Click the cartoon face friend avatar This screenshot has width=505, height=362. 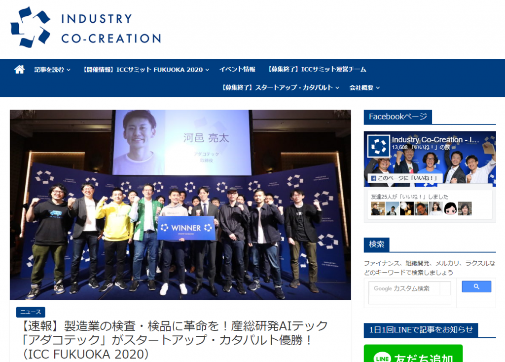pyautogui.click(x=450, y=209)
